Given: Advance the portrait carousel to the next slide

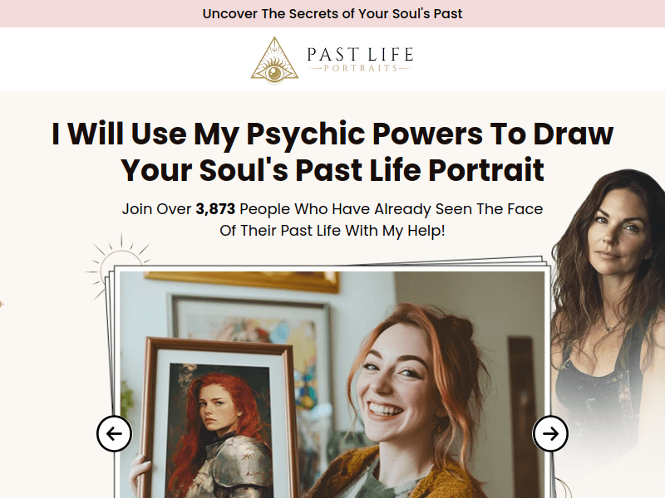Looking at the screenshot, I should [x=549, y=432].
